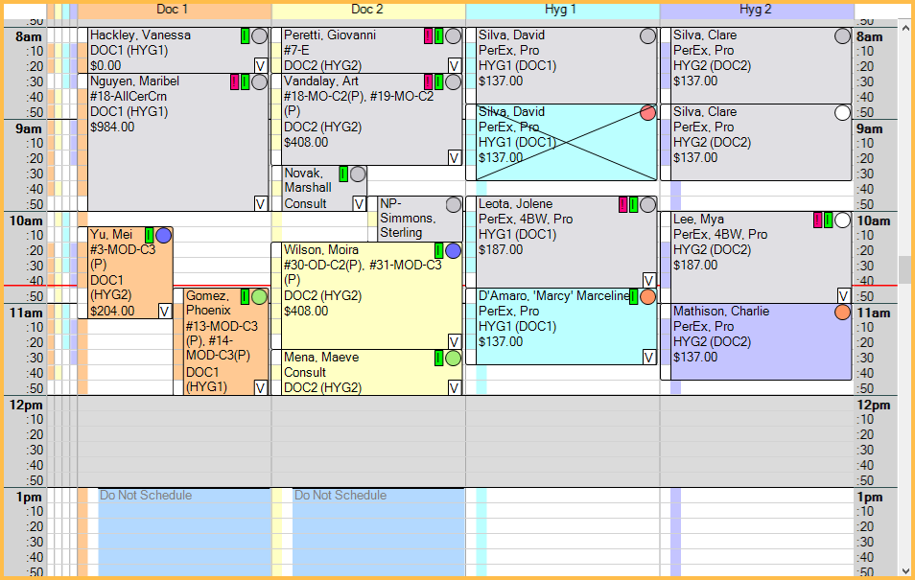Click green circle on Maeve Mena consult
This screenshot has height=580, width=915.
(453, 359)
